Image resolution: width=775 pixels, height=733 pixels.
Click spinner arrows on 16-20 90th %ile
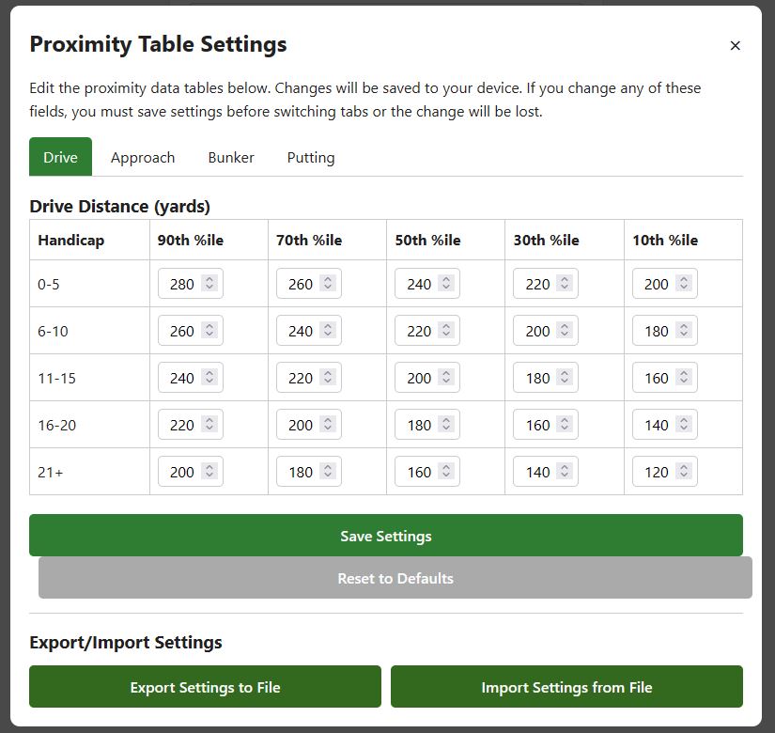[209, 424]
